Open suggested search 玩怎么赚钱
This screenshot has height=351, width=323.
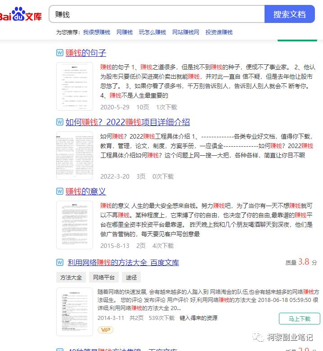coord(153,32)
